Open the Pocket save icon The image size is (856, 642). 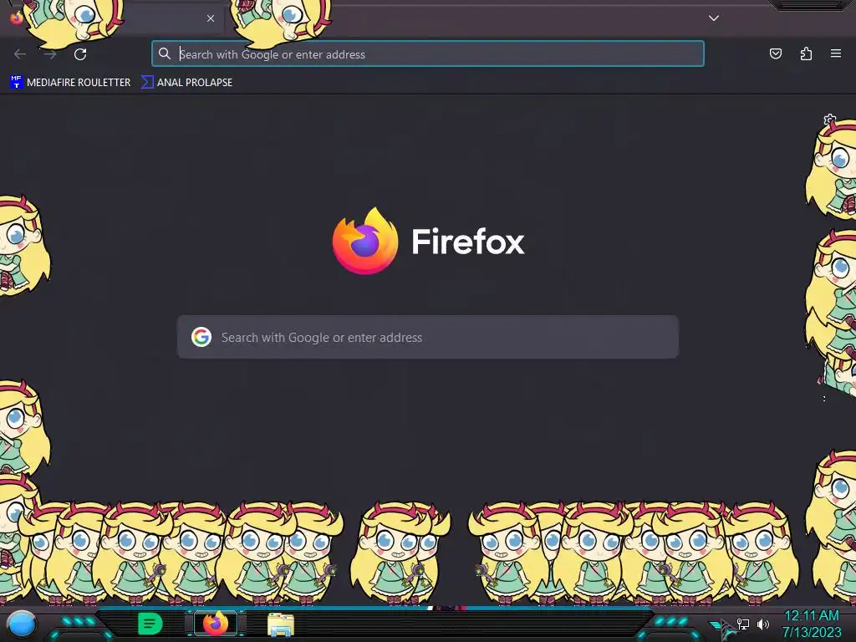(775, 53)
